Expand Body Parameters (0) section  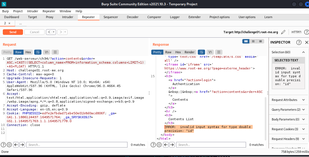[x=303, y=119]
